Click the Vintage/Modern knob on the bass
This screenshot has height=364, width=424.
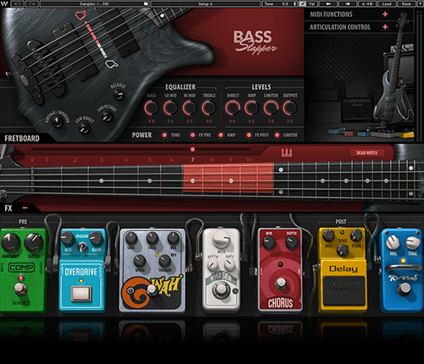(x=58, y=122)
